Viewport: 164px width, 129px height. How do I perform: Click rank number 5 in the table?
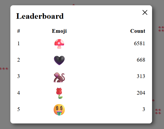click(19, 109)
